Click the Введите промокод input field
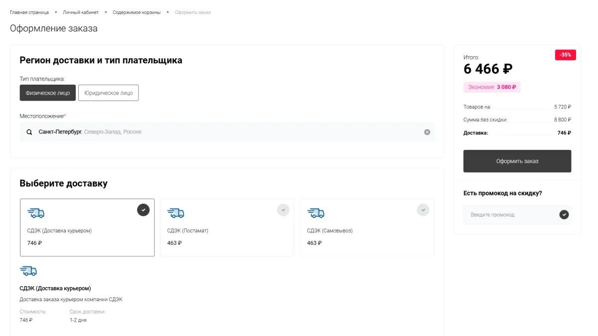This screenshot has width=598, height=336. [x=511, y=215]
